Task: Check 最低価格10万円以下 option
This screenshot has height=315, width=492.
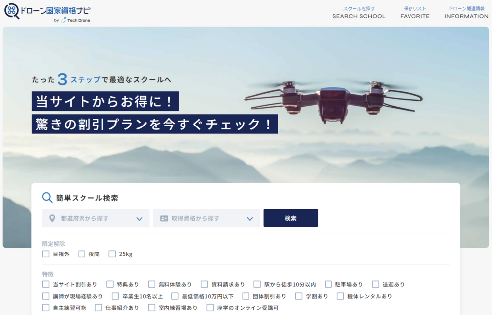Action: click(x=175, y=296)
